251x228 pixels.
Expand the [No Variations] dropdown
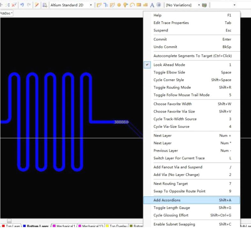coord(199,5)
